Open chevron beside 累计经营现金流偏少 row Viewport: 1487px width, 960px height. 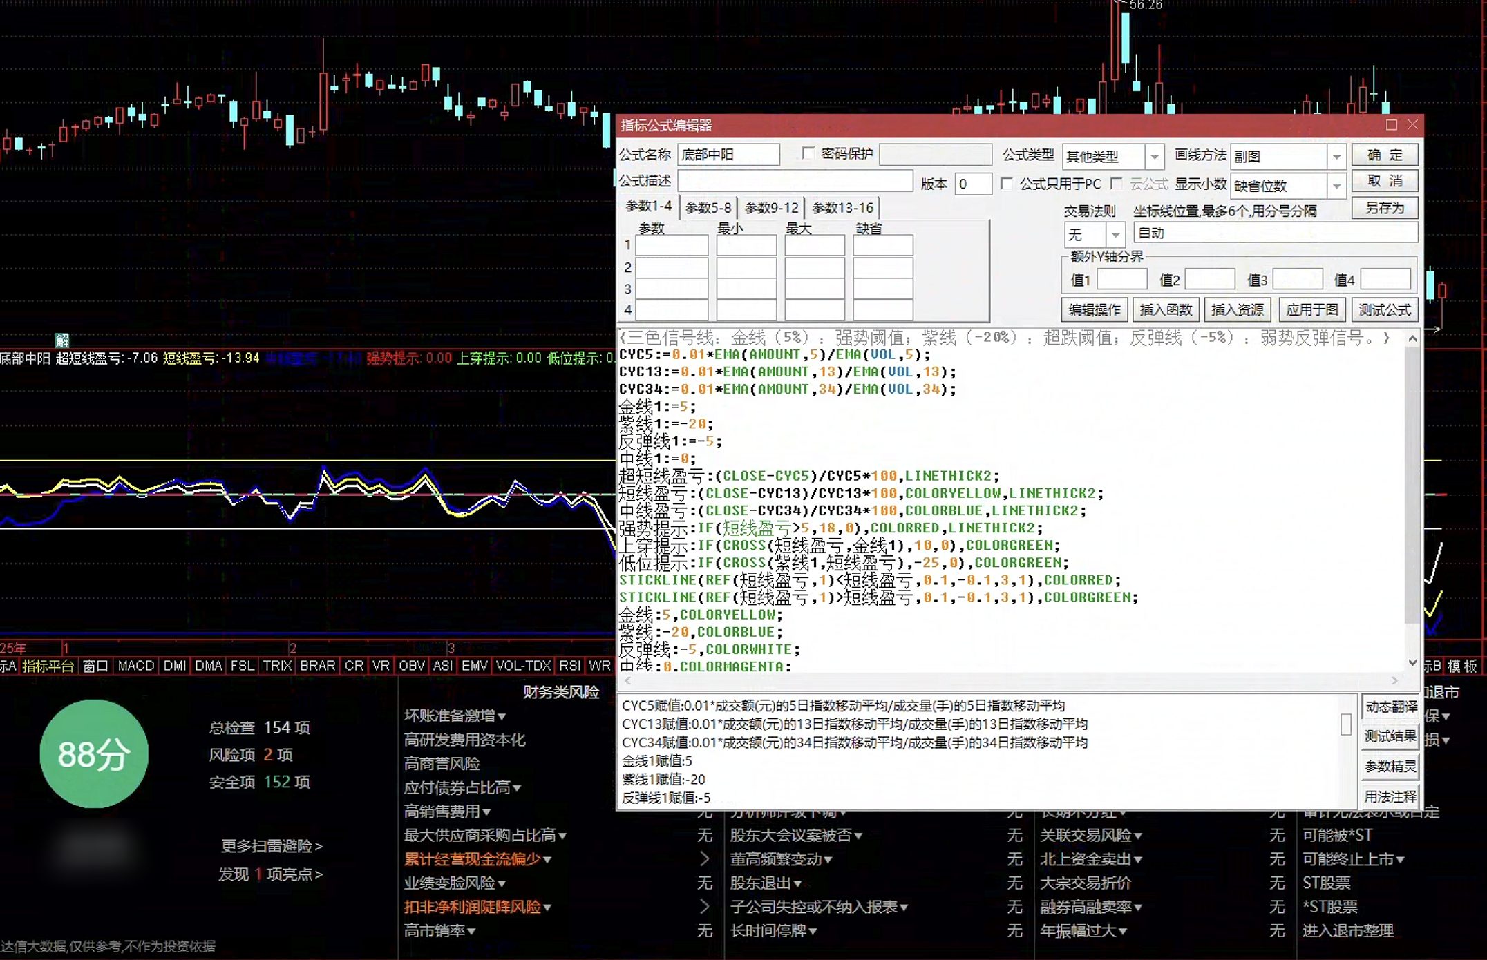pyautogui.click(x=704, y=858)
